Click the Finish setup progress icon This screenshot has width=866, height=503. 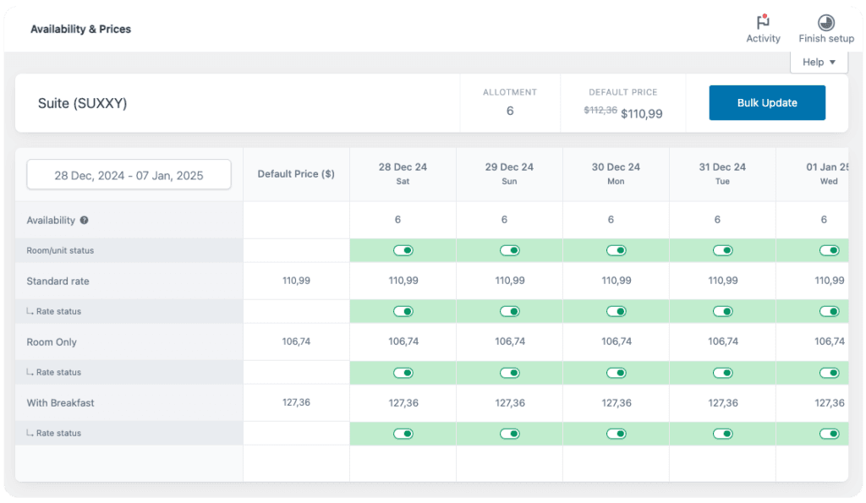(825, 24)
